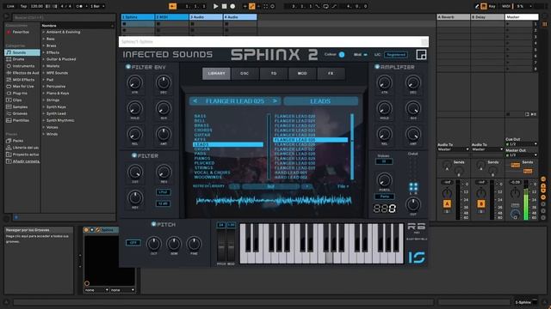Toggle the draw mode pencil icon
This screenshot has width=551, height=309.
tap(477, 6)
